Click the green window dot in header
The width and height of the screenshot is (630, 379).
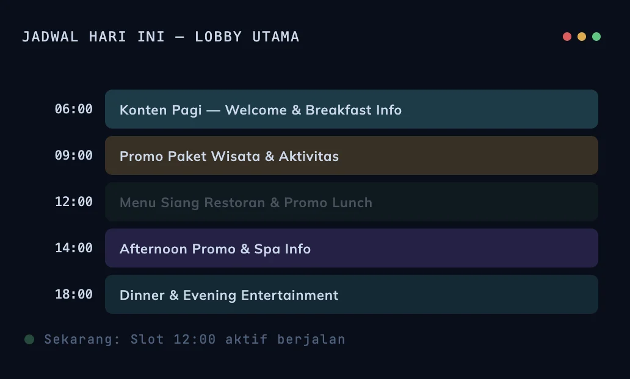[596, 37]
